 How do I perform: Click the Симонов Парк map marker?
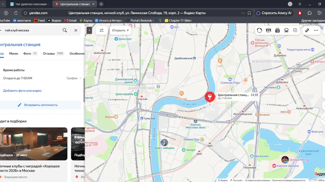[x=230, y=79]
